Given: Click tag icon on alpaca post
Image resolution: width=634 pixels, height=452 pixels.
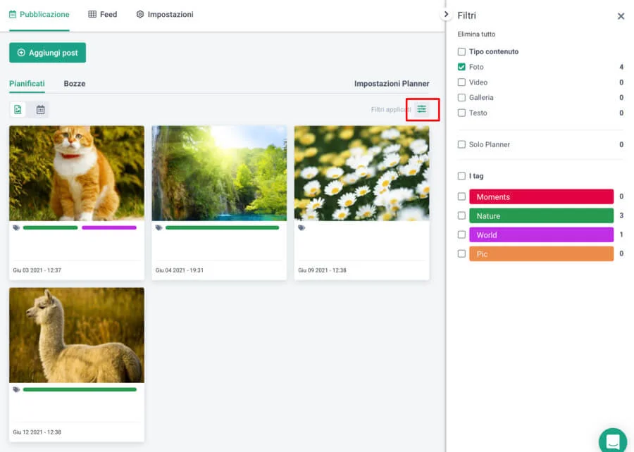Looking at the screenshot, I should [x=16, y=389].
